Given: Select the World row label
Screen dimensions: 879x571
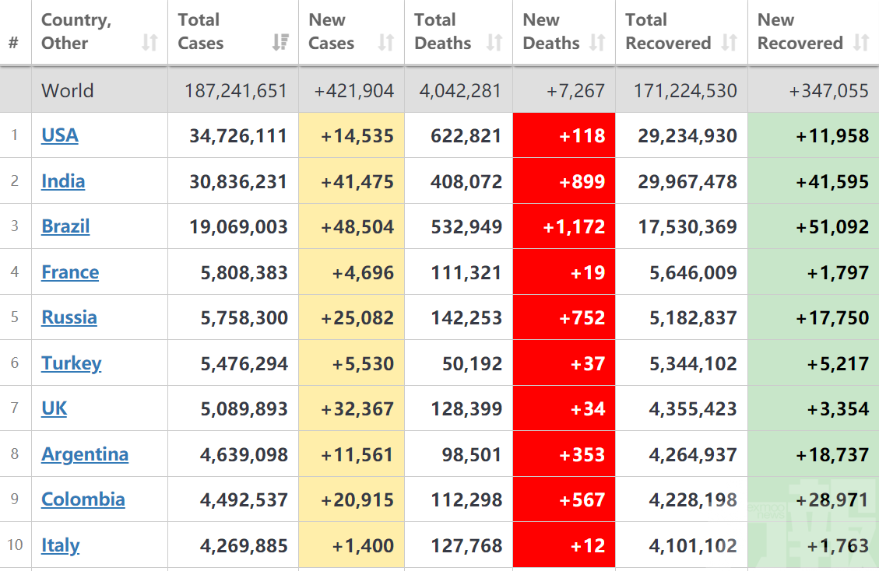Looking at the screenshot, I should [x=67, y=90].
